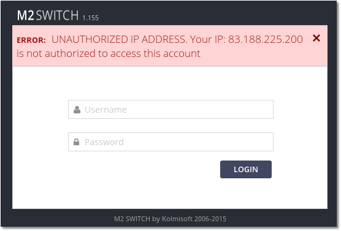Click the UNAUTHORIZED IP ADDRESS text
The width and height of the screenshot is (341, 231).
tap(120, 39)
